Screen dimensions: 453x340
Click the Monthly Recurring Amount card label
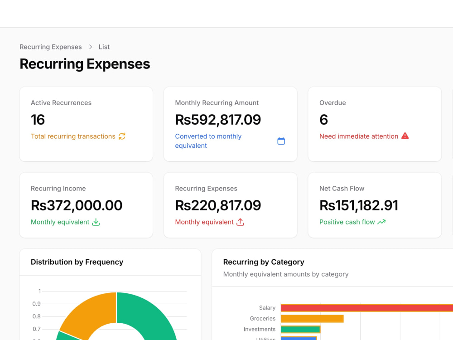[217, 102]
